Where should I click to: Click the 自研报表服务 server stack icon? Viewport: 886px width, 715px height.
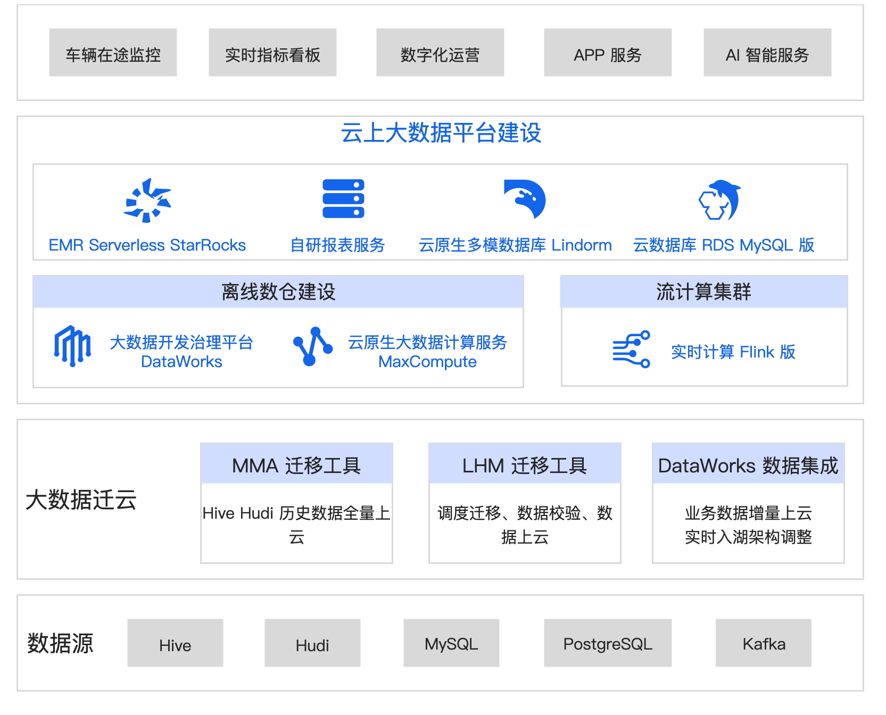coord(343,198)
